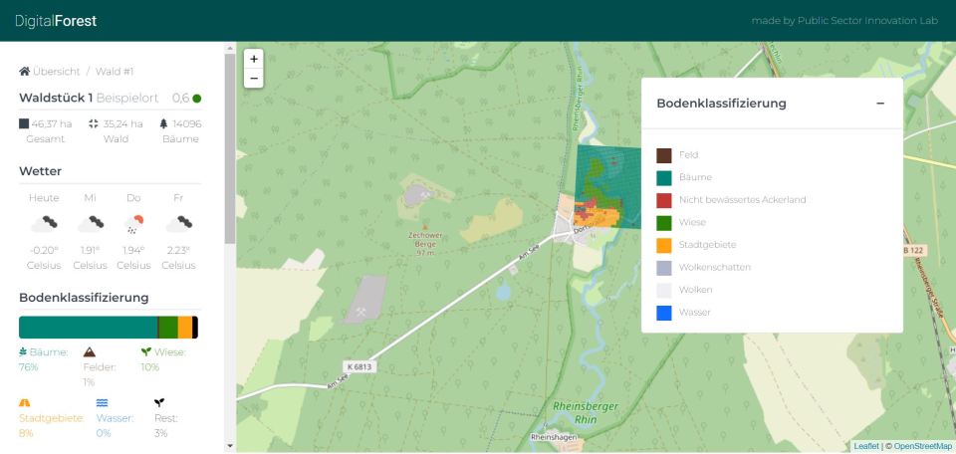Viewport: 956px width, 454px height.
Task: Click today's cloudy weather icon
Action: coord(44,225)
